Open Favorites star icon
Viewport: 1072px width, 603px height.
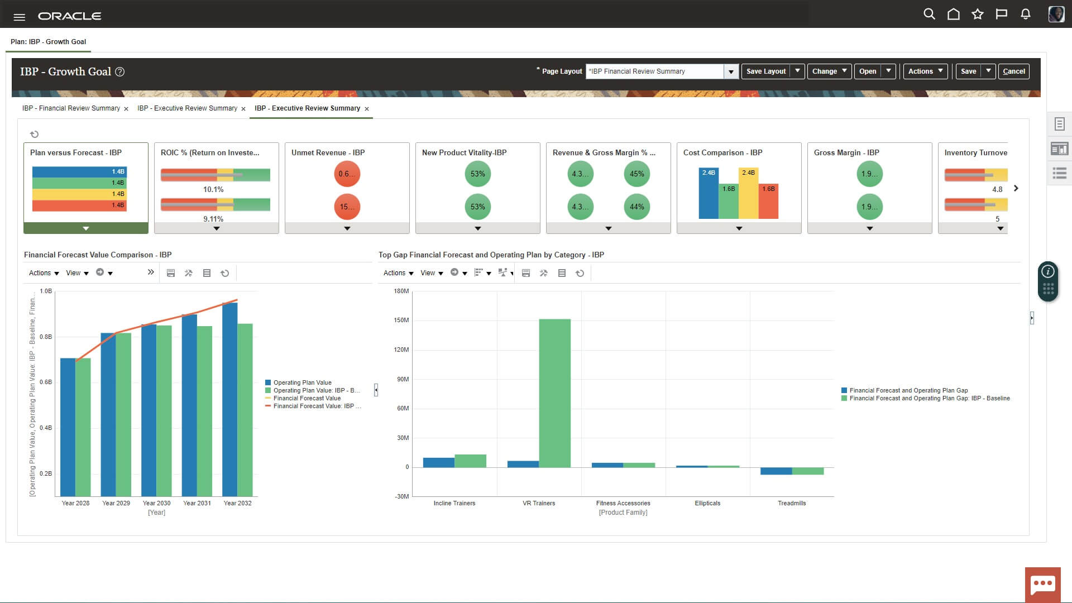(977, 15)
